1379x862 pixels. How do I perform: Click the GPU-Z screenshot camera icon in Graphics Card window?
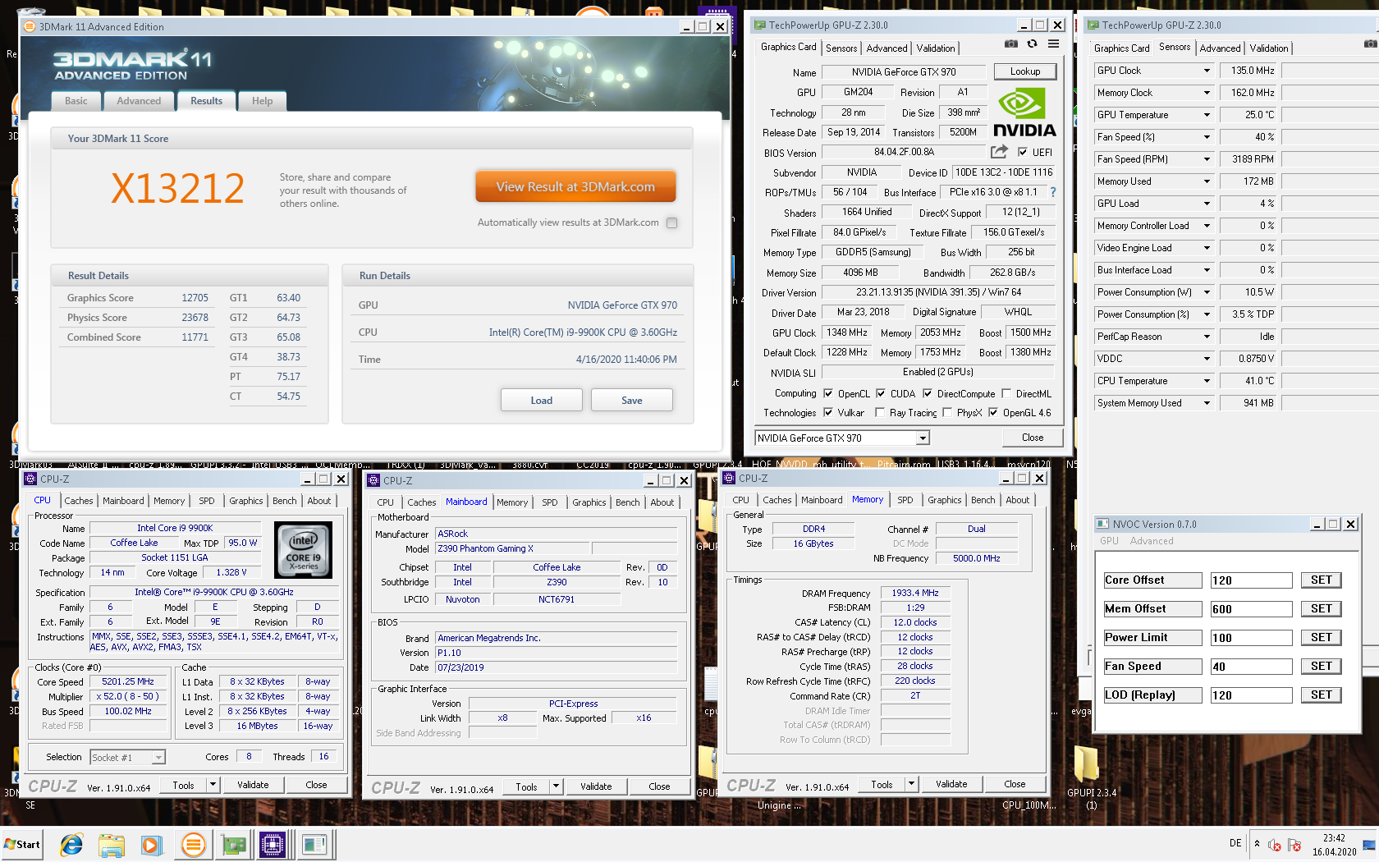[x=1011, y=44]
